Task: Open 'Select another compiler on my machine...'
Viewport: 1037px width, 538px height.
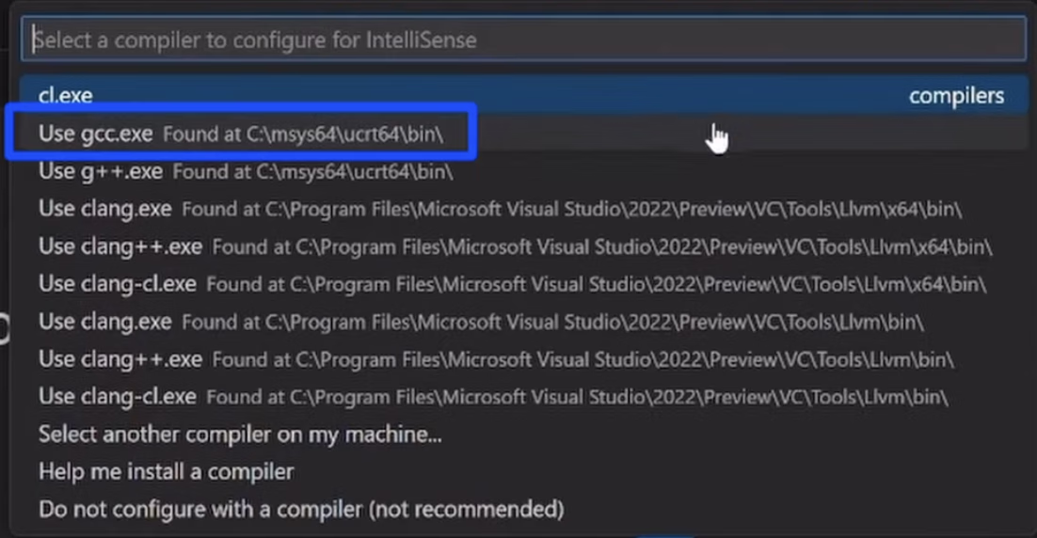Action: click(523, 435)
